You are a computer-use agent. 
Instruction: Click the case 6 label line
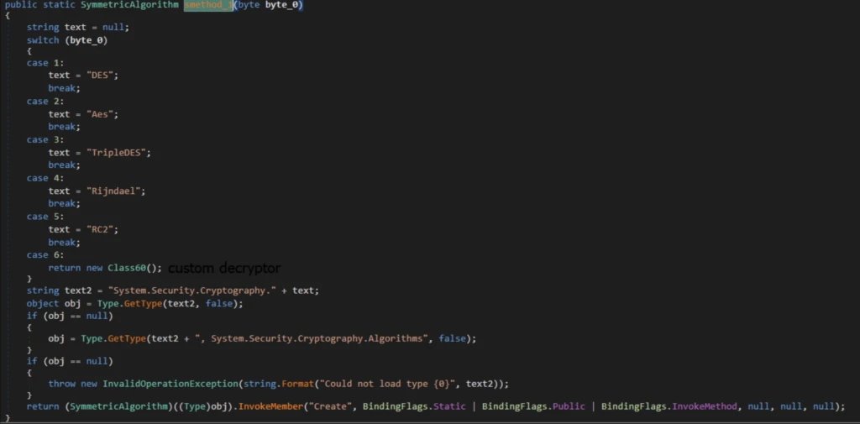pos(45,255)
